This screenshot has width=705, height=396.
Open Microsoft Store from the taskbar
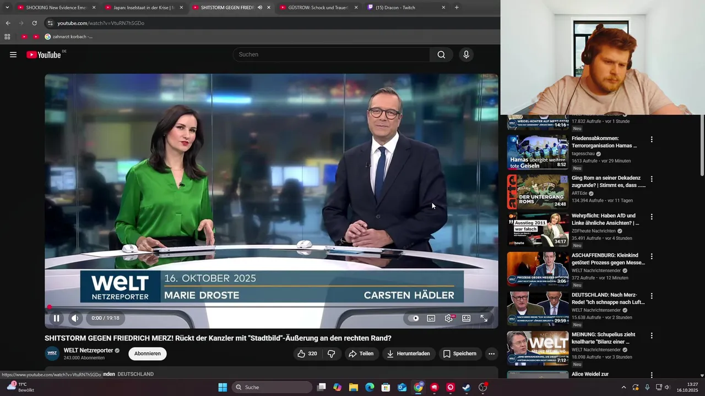pyautogui.click(x=386, y=387)
